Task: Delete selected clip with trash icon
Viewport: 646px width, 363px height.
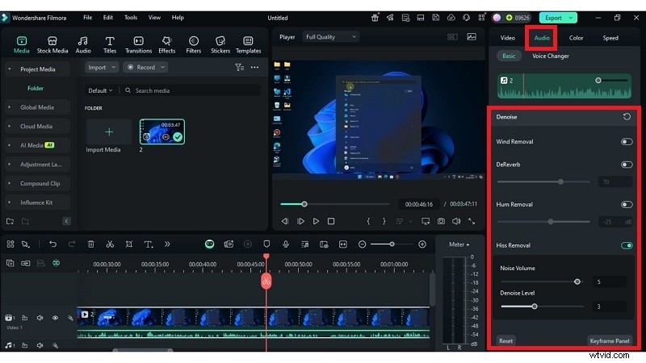Action: pyautogui.click(x=91, y=244)
